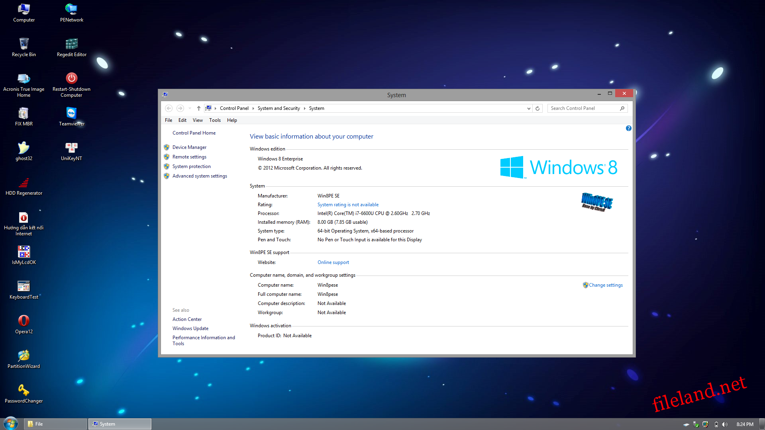Open the Device Manager link
Image resolution: width=765 pixels, height=430 pixels.
(189, 147)
